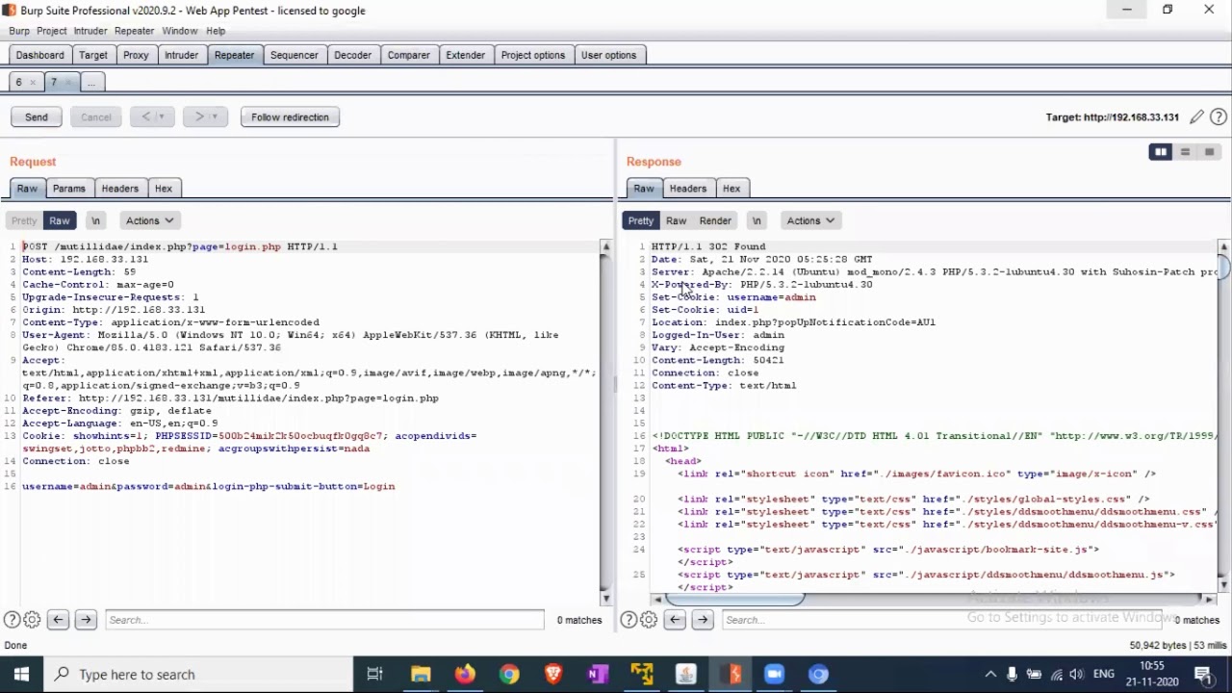Screen dimensions: 1232x693
Task: Open request search help icon
Action: tap(13, 620)
